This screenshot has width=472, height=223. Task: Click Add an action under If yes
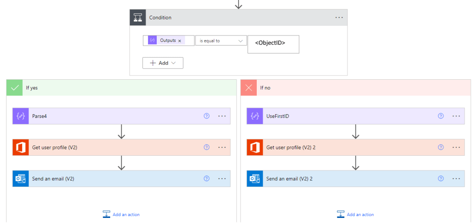(x=121, y=214)
